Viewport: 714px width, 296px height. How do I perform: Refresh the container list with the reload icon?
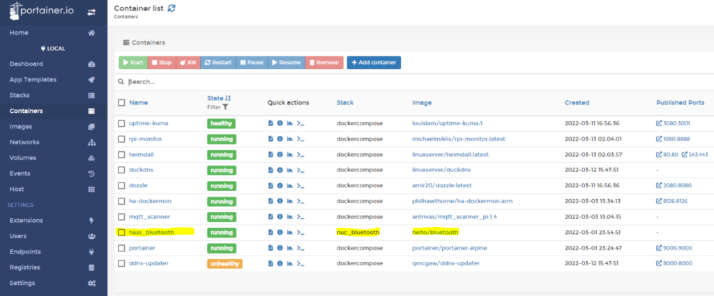[172, 8]
